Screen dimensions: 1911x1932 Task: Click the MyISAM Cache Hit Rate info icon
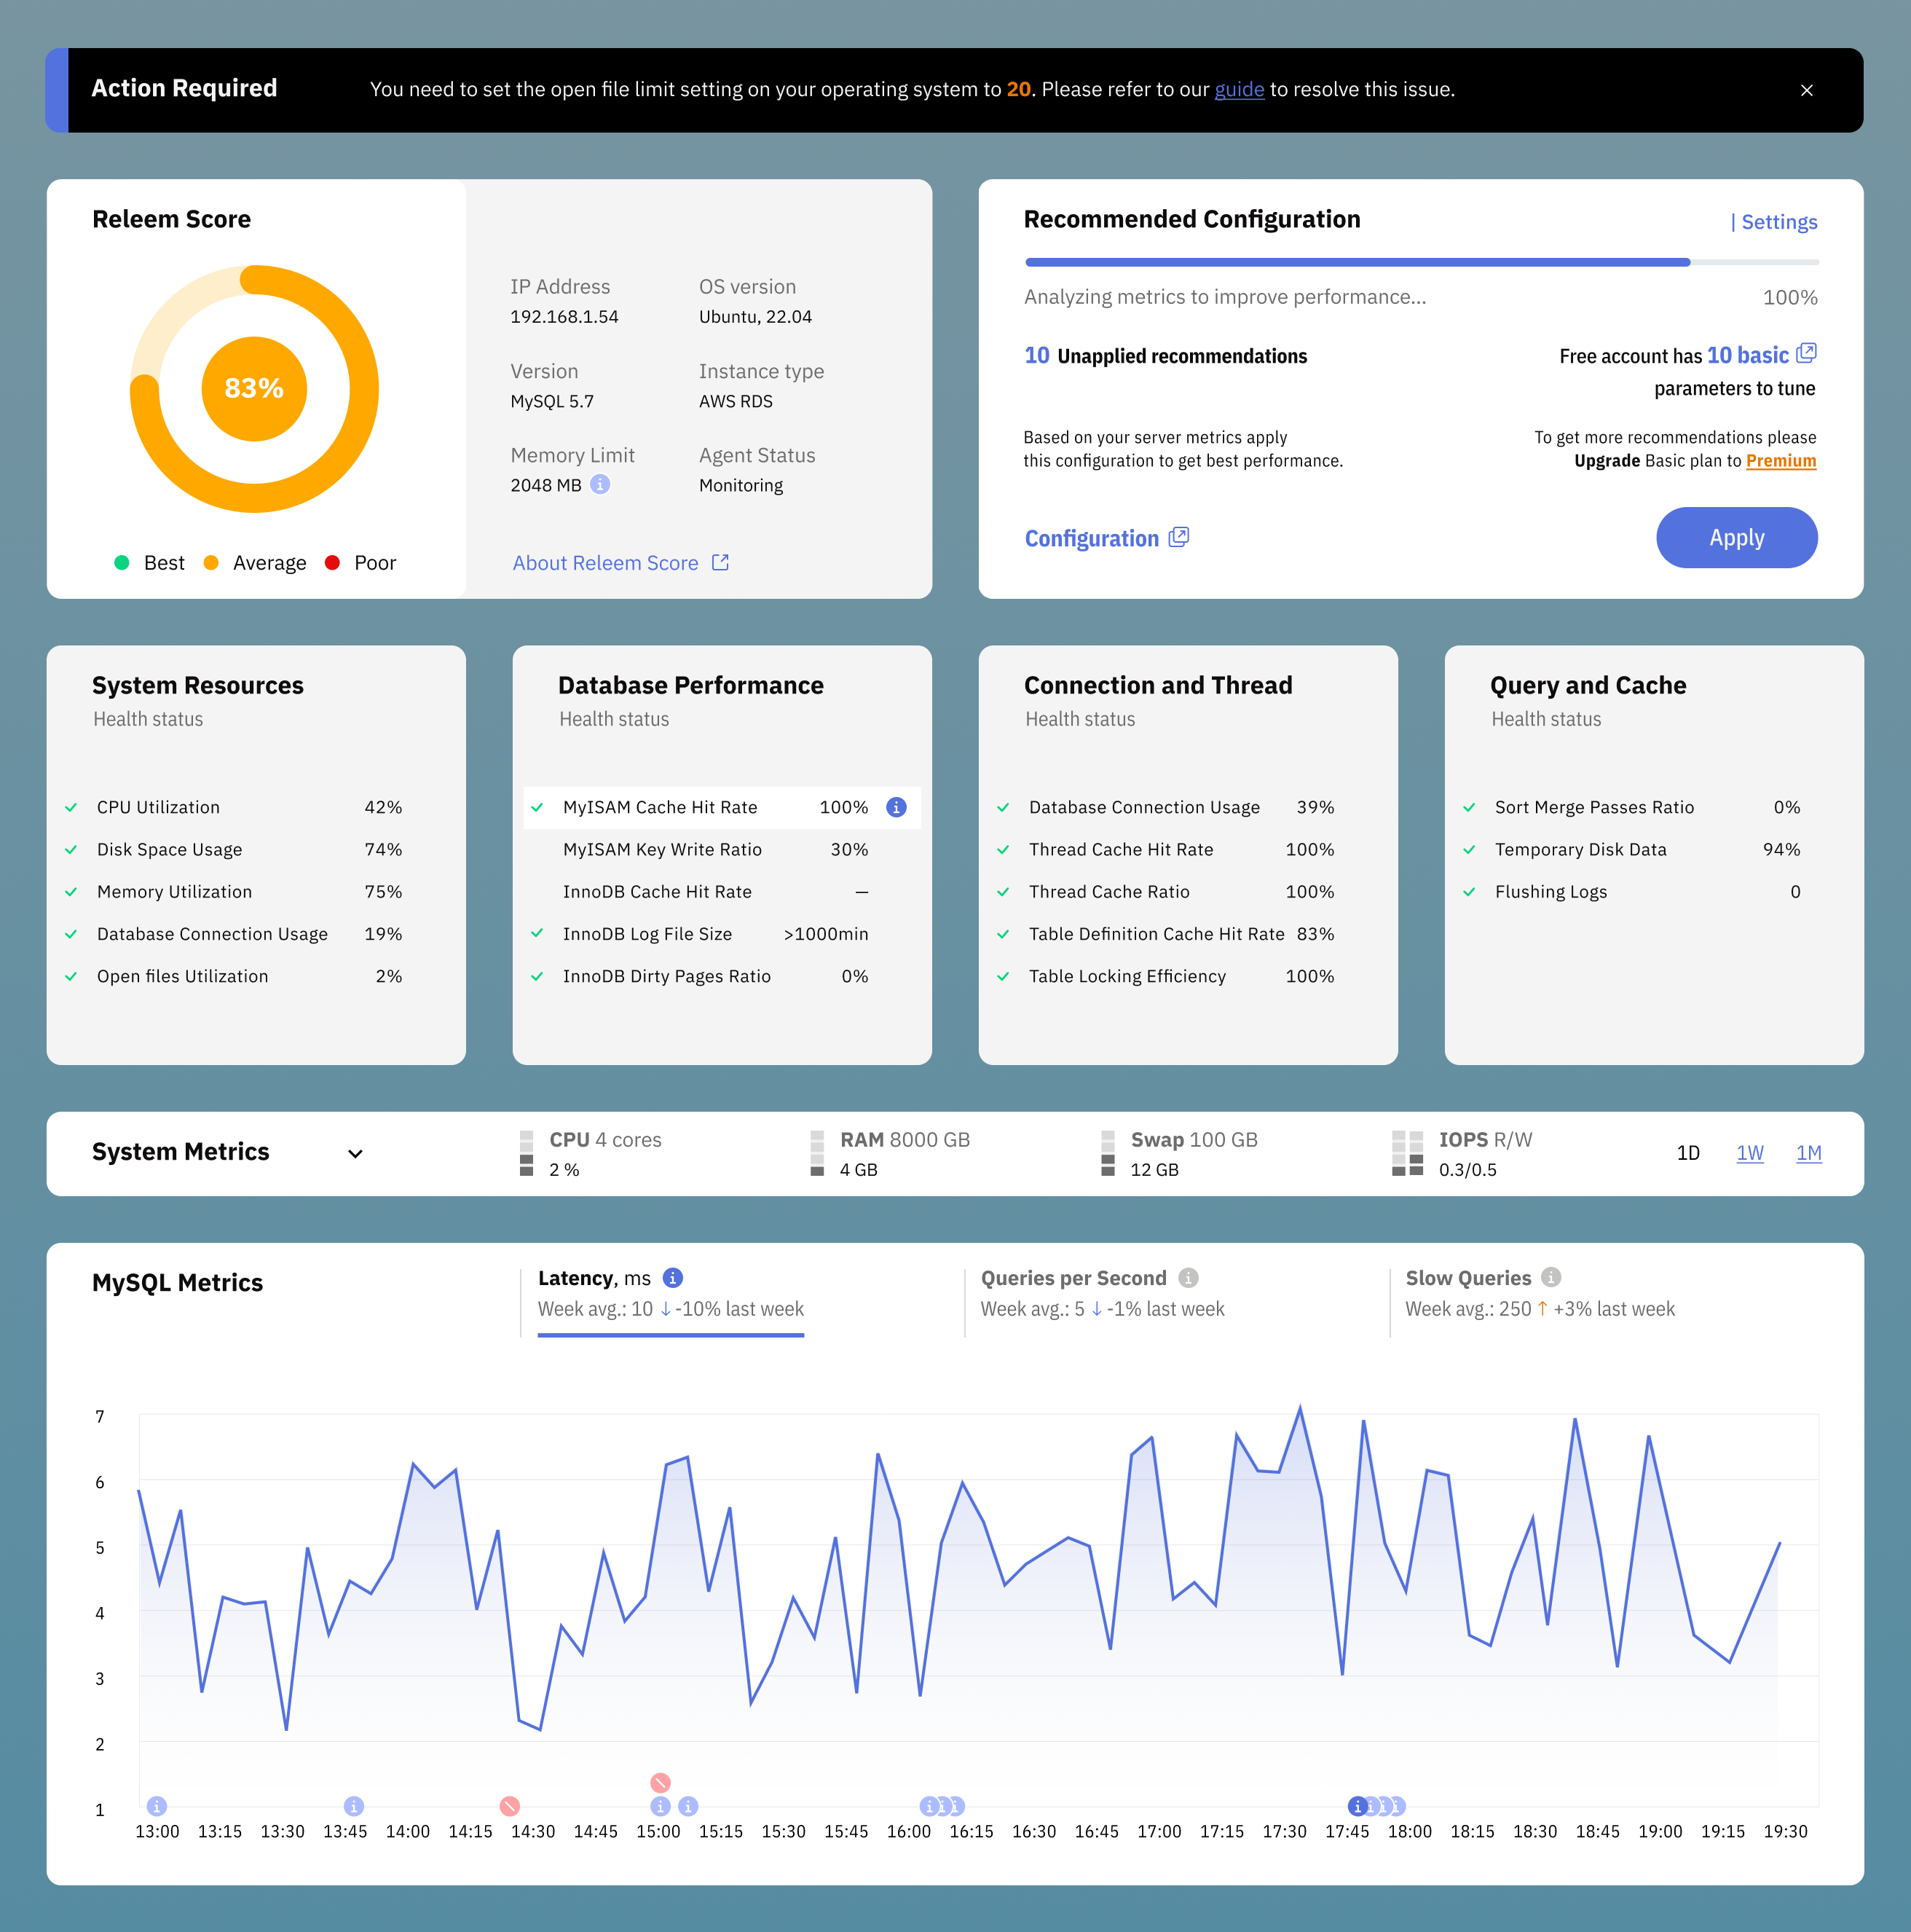897,807
